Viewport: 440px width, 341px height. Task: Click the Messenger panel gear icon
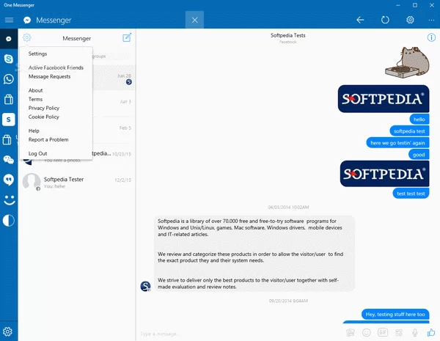[x=27, y=37]
